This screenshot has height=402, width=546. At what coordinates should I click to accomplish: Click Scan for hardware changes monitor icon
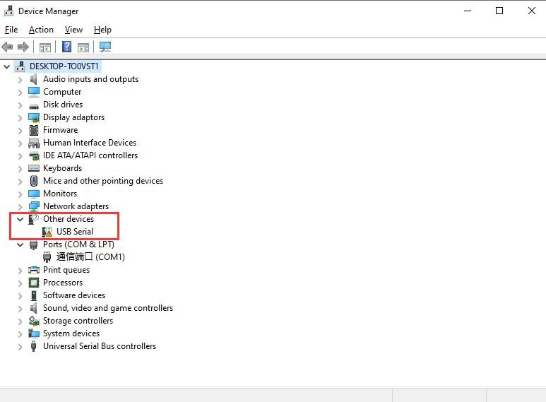pos(105,47)
